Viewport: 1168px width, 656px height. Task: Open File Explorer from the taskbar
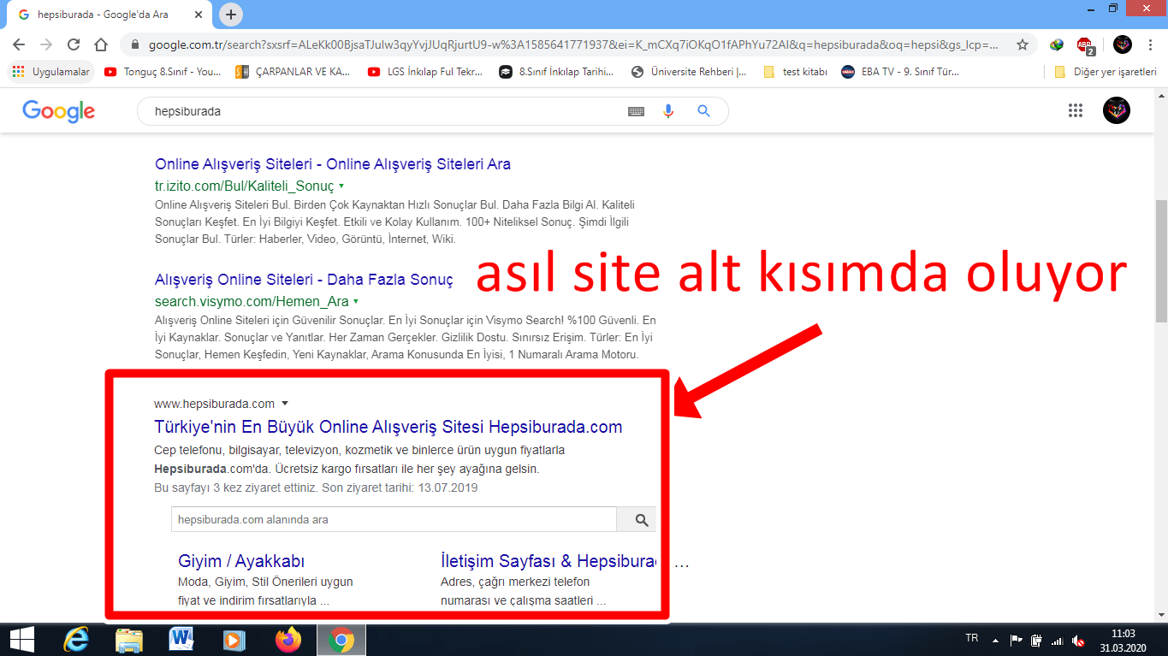pyautogui.click(x=129, y=640)
